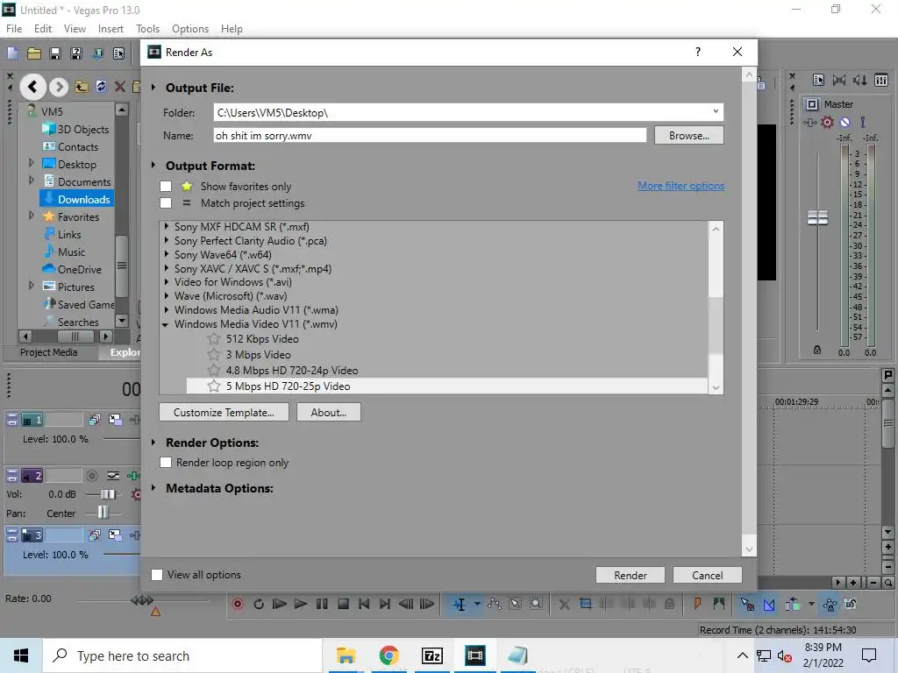Go back with the explorer Back arrow
Image resolution: width=898 pixels, height=673 pixels.
pyautogui.click(x=32, y=87)
